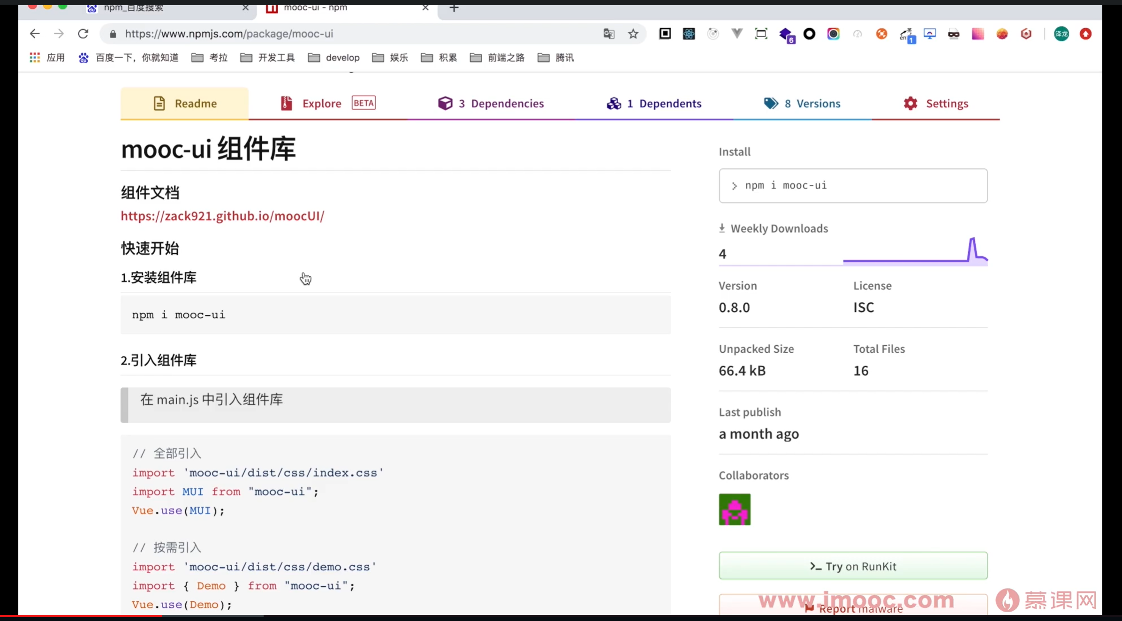1122x621 pixels.
Task: Open the React DevTools extension icon
Action: point(689,33)
